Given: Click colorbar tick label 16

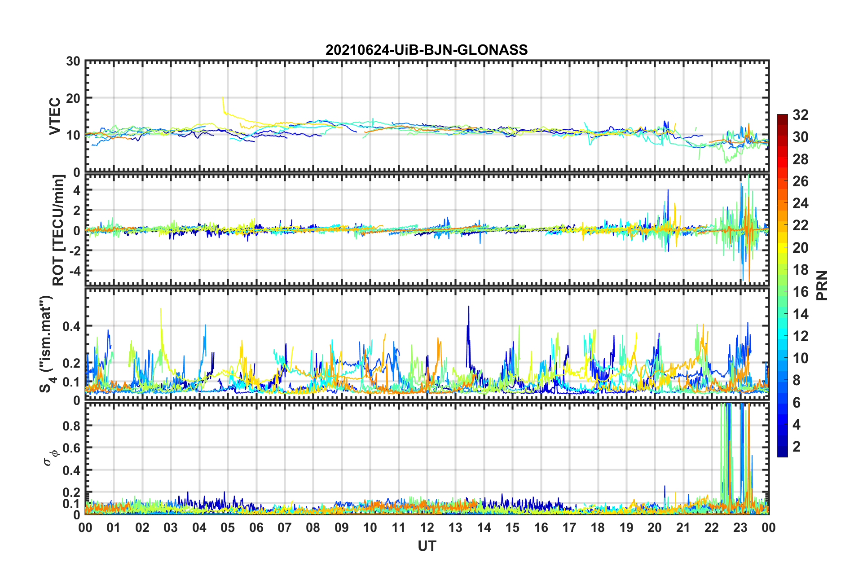Looking at the screenshot, I should click(x=800, y=292).
